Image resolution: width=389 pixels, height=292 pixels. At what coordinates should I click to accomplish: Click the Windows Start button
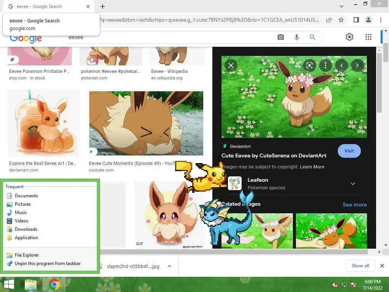pyautogui.click(x=9, y=284)
